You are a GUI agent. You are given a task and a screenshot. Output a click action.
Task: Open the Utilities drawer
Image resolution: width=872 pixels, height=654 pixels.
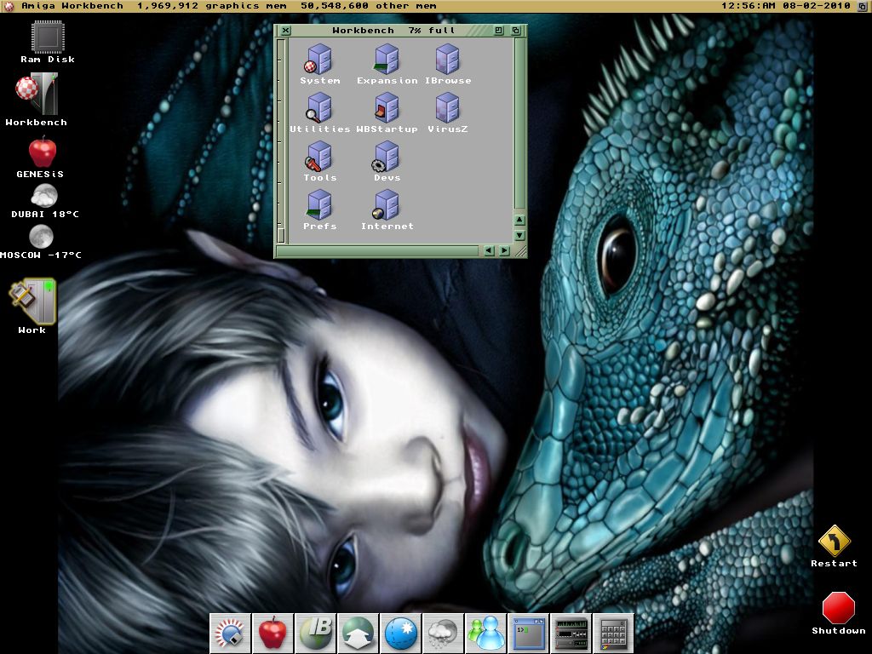point(319,107)
